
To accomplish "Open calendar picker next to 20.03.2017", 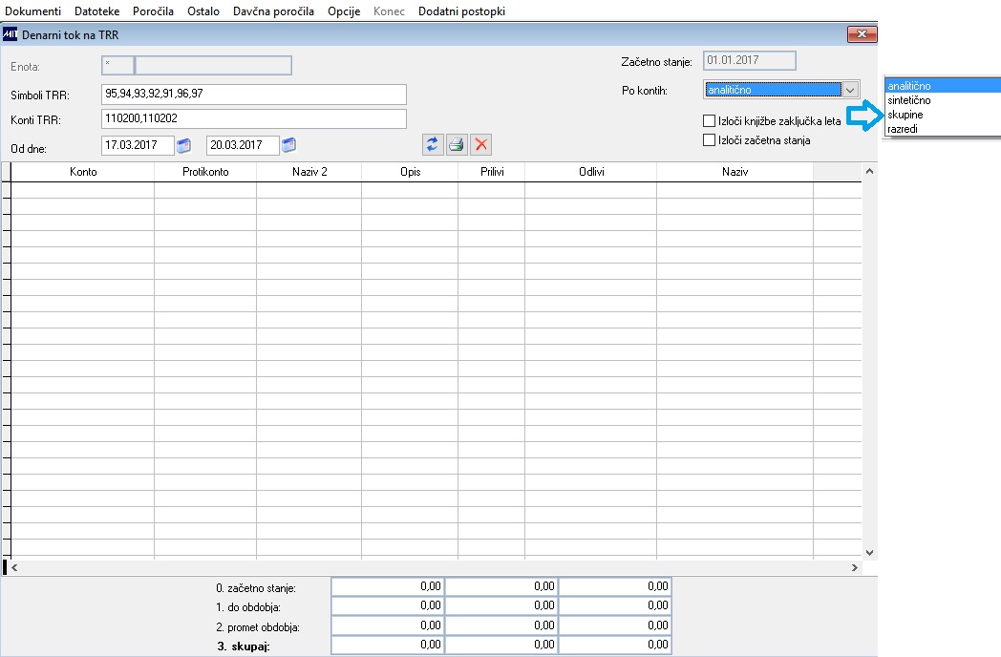I will pyautogui.click(x=288, y=145).
